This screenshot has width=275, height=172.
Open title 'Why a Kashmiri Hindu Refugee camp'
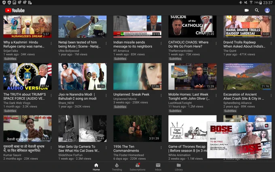24,44
